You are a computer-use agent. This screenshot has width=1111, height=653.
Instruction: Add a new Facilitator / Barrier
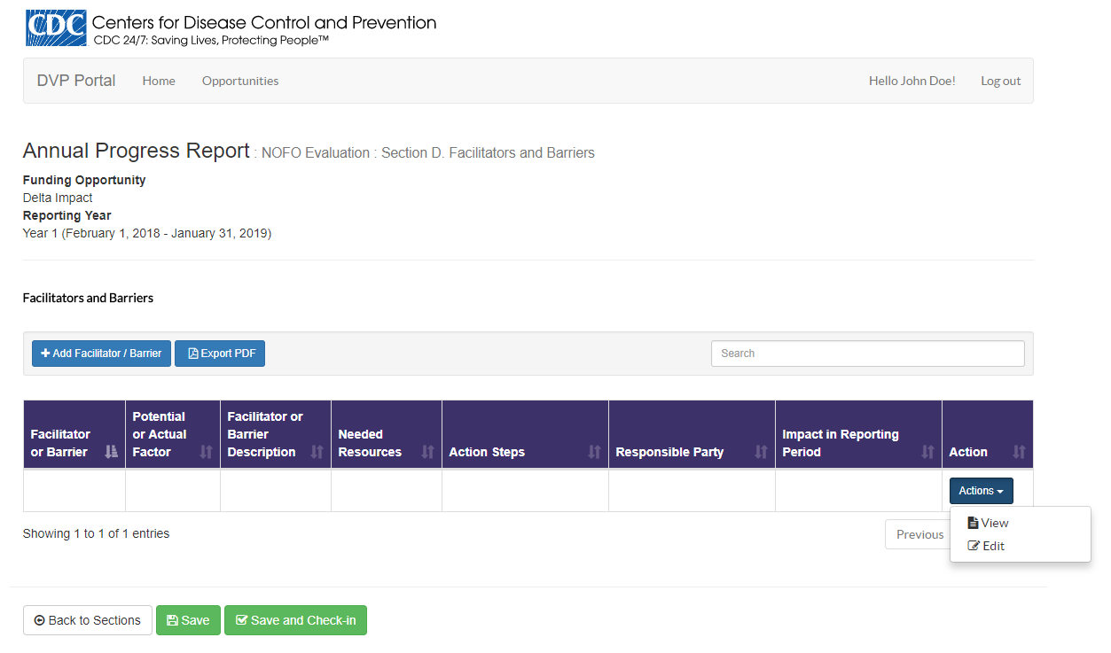click(101, 354)
